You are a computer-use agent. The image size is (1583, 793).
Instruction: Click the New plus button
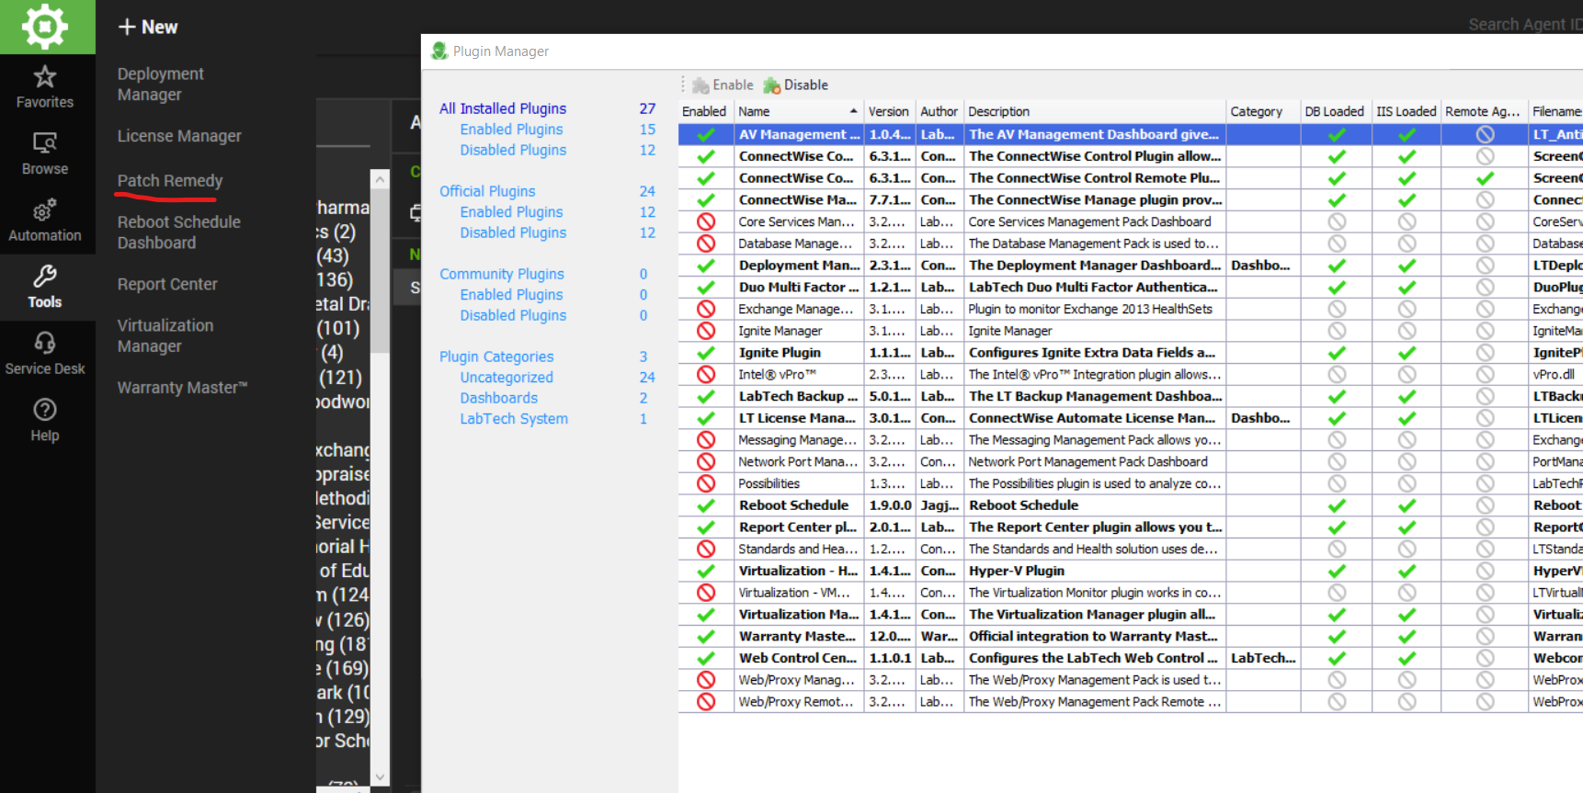[148, 27]
